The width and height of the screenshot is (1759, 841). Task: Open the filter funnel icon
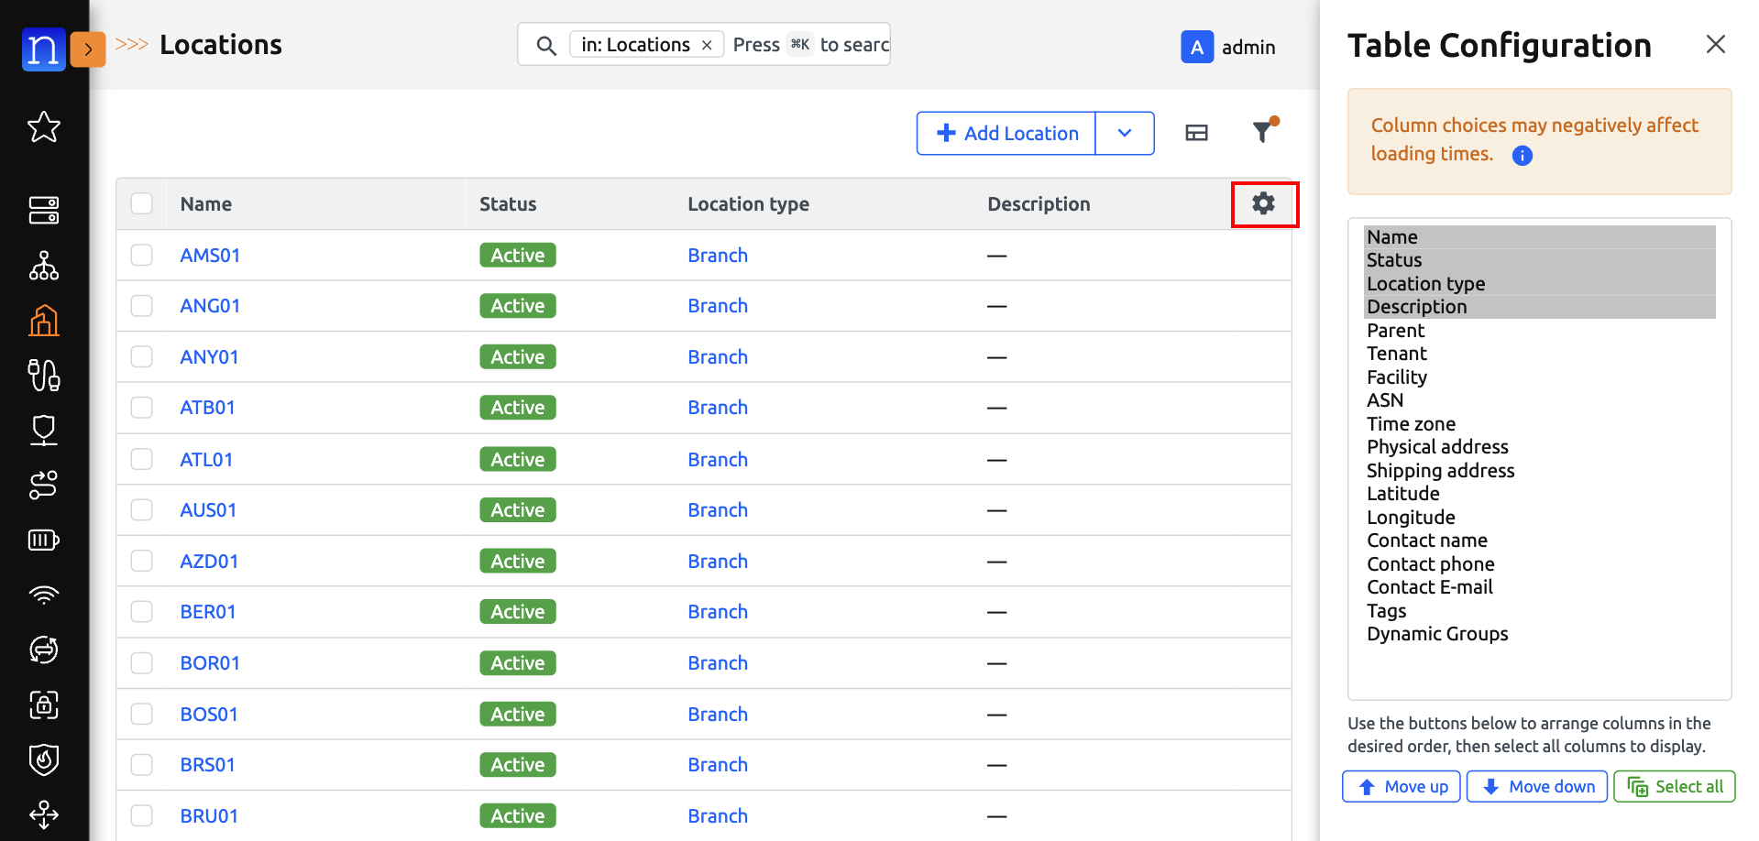[1264, 133]
